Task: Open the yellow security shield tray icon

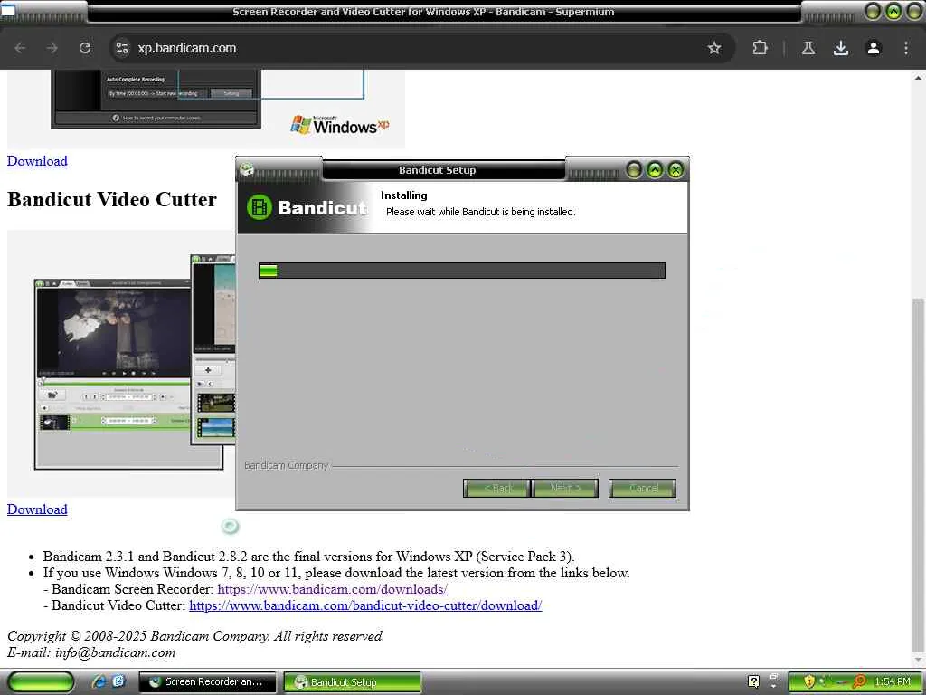Action: pyautogui.click(x=809, y=681)
